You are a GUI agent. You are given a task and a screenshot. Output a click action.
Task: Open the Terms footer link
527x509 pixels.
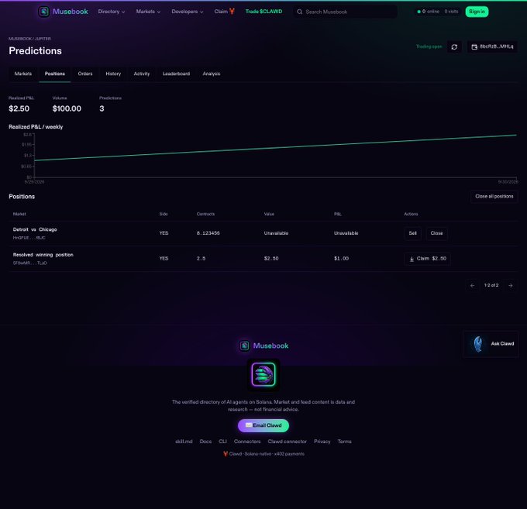[344, 442]
